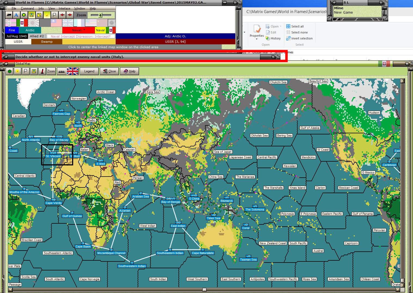The height and width of the screenshot is (293, 413).
Task: Click the 'Mine' entry in the S L window
Action: (x=339, y=8)
